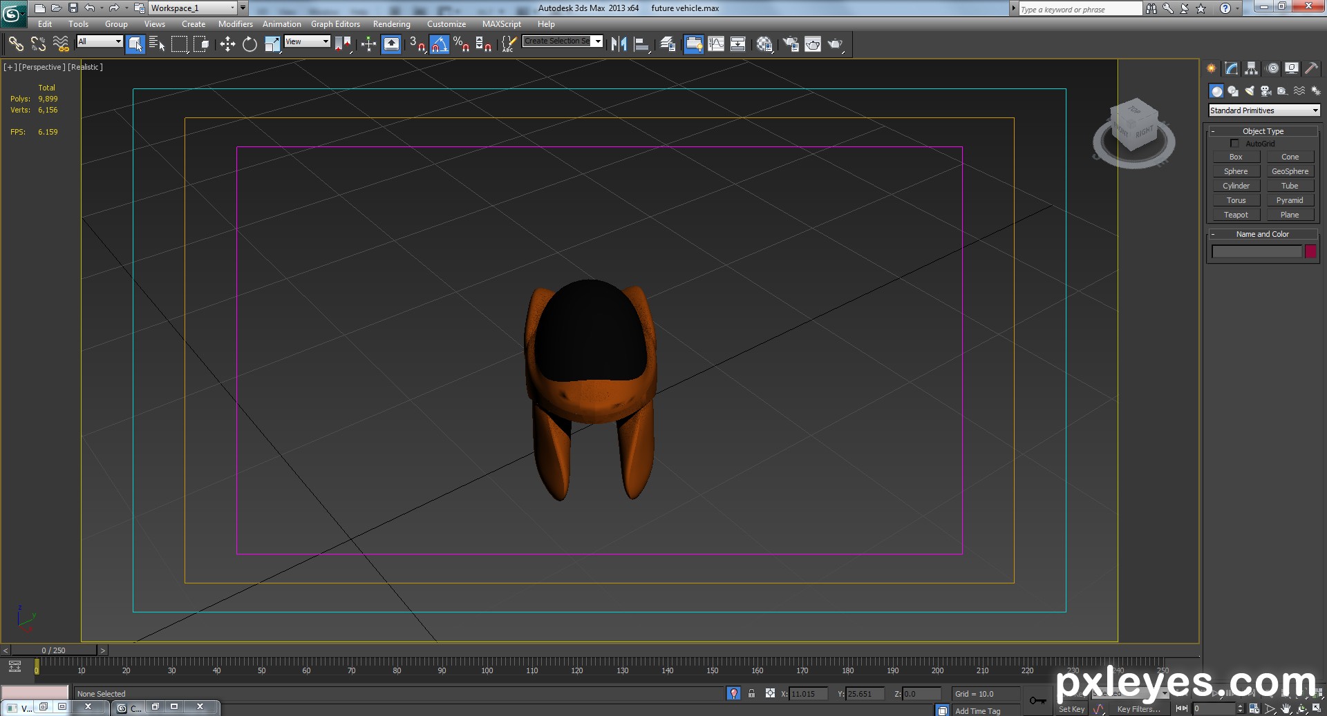Open the Edit menu
This screenshot has height=716, width=1327.
45,24
